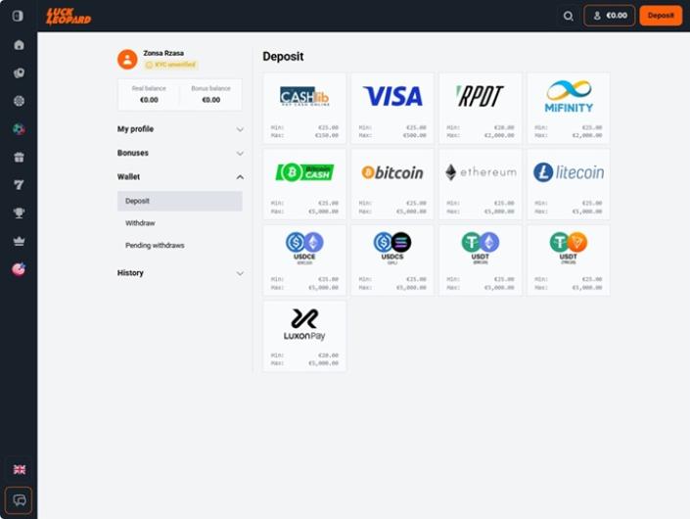Image resolution: width=690 pixels, height=519 pixels.
Task: Choose ethereum deposit method
Action: 481,184
